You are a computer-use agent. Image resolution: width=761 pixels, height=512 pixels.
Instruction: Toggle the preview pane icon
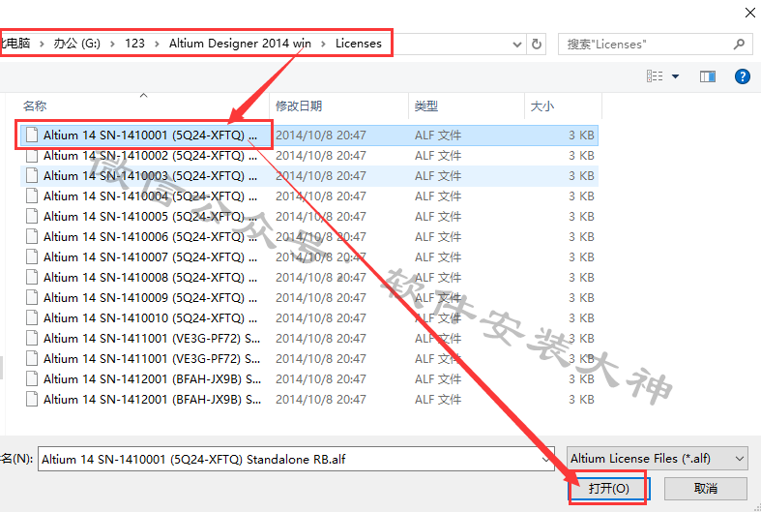point(708,76)
